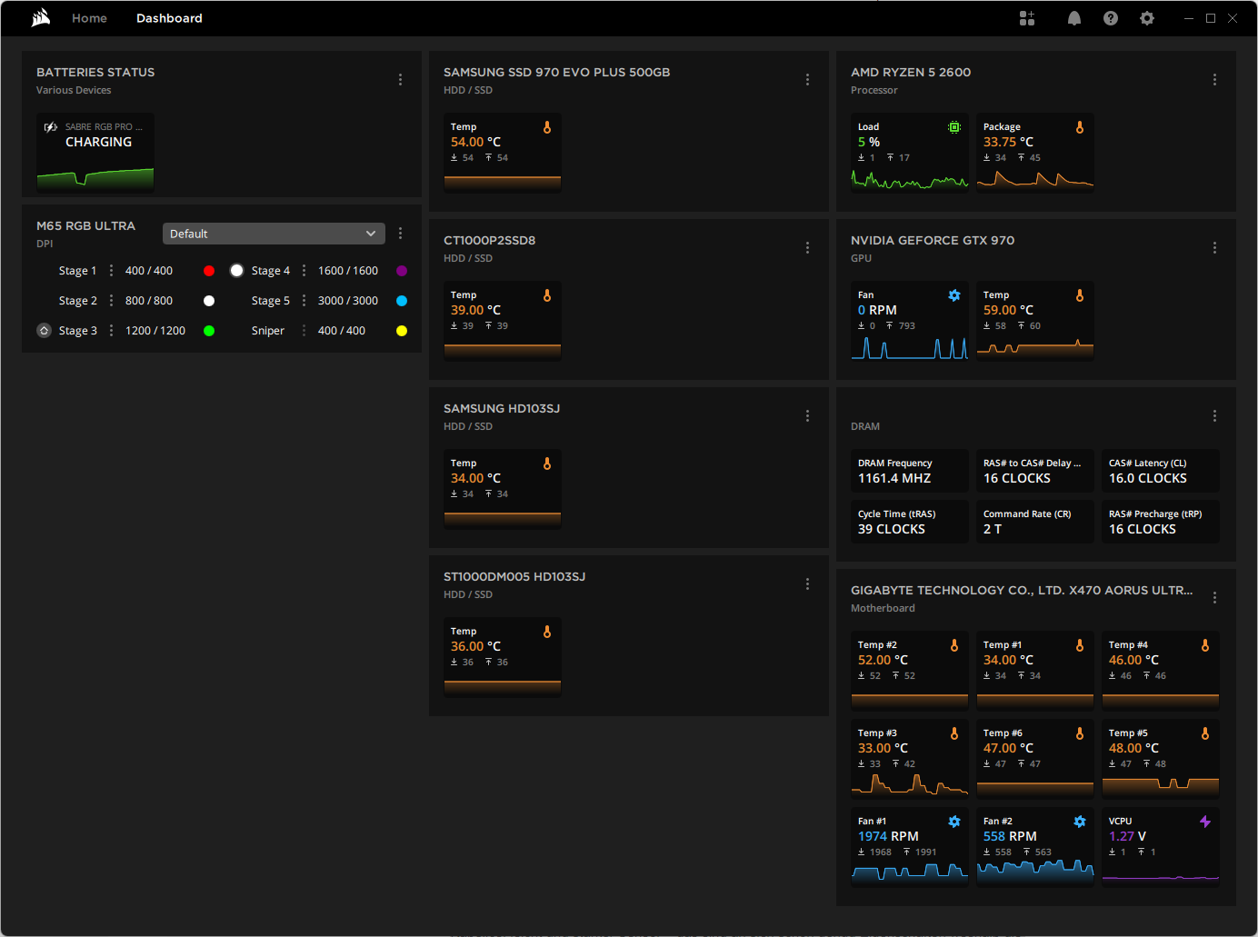Select the white Stage 2 color swatch

click(x=209, y=301)
